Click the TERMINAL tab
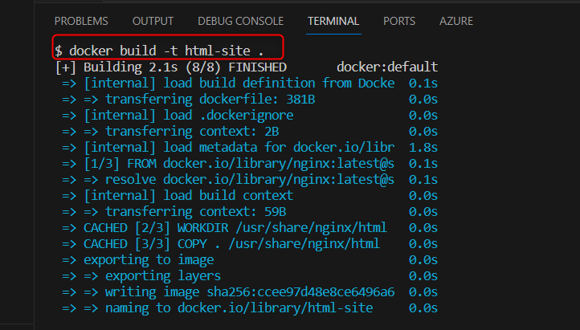Viewport: 580px width, 330px height. (333, 21)
